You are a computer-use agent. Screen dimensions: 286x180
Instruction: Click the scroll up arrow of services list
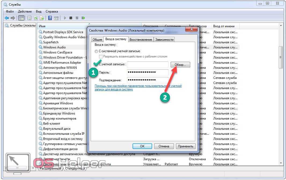[x=281, y=26]
